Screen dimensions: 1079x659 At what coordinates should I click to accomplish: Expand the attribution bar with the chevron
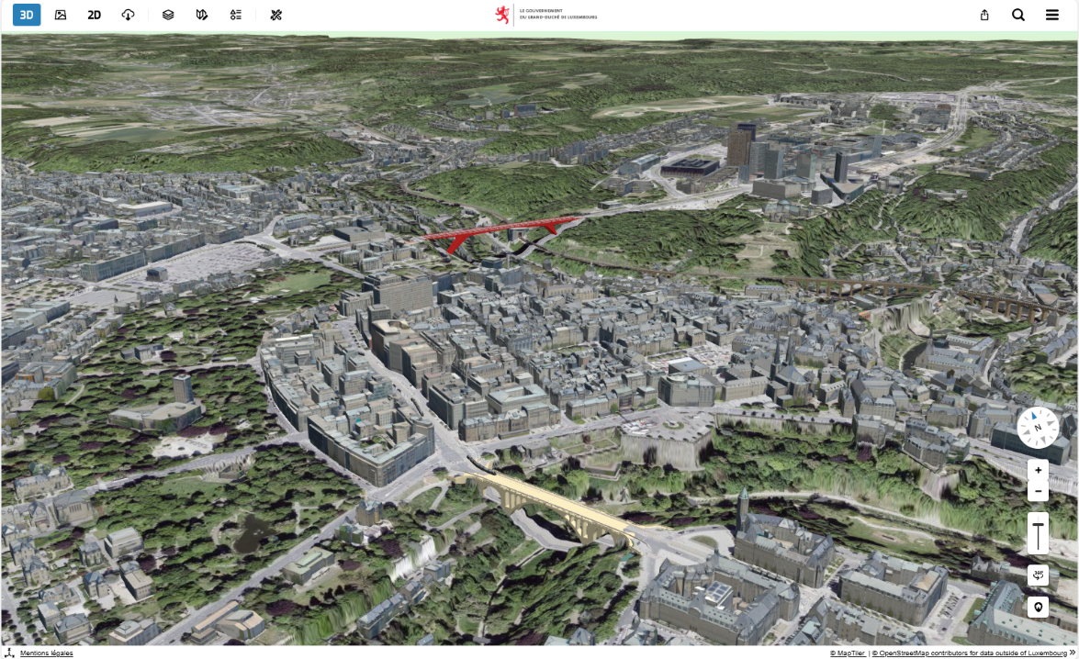click(1071, 653)
